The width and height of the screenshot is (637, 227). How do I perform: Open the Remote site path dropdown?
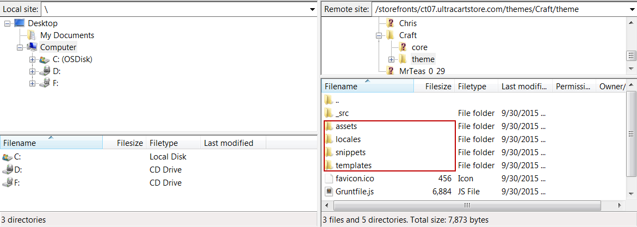point(631,9)
